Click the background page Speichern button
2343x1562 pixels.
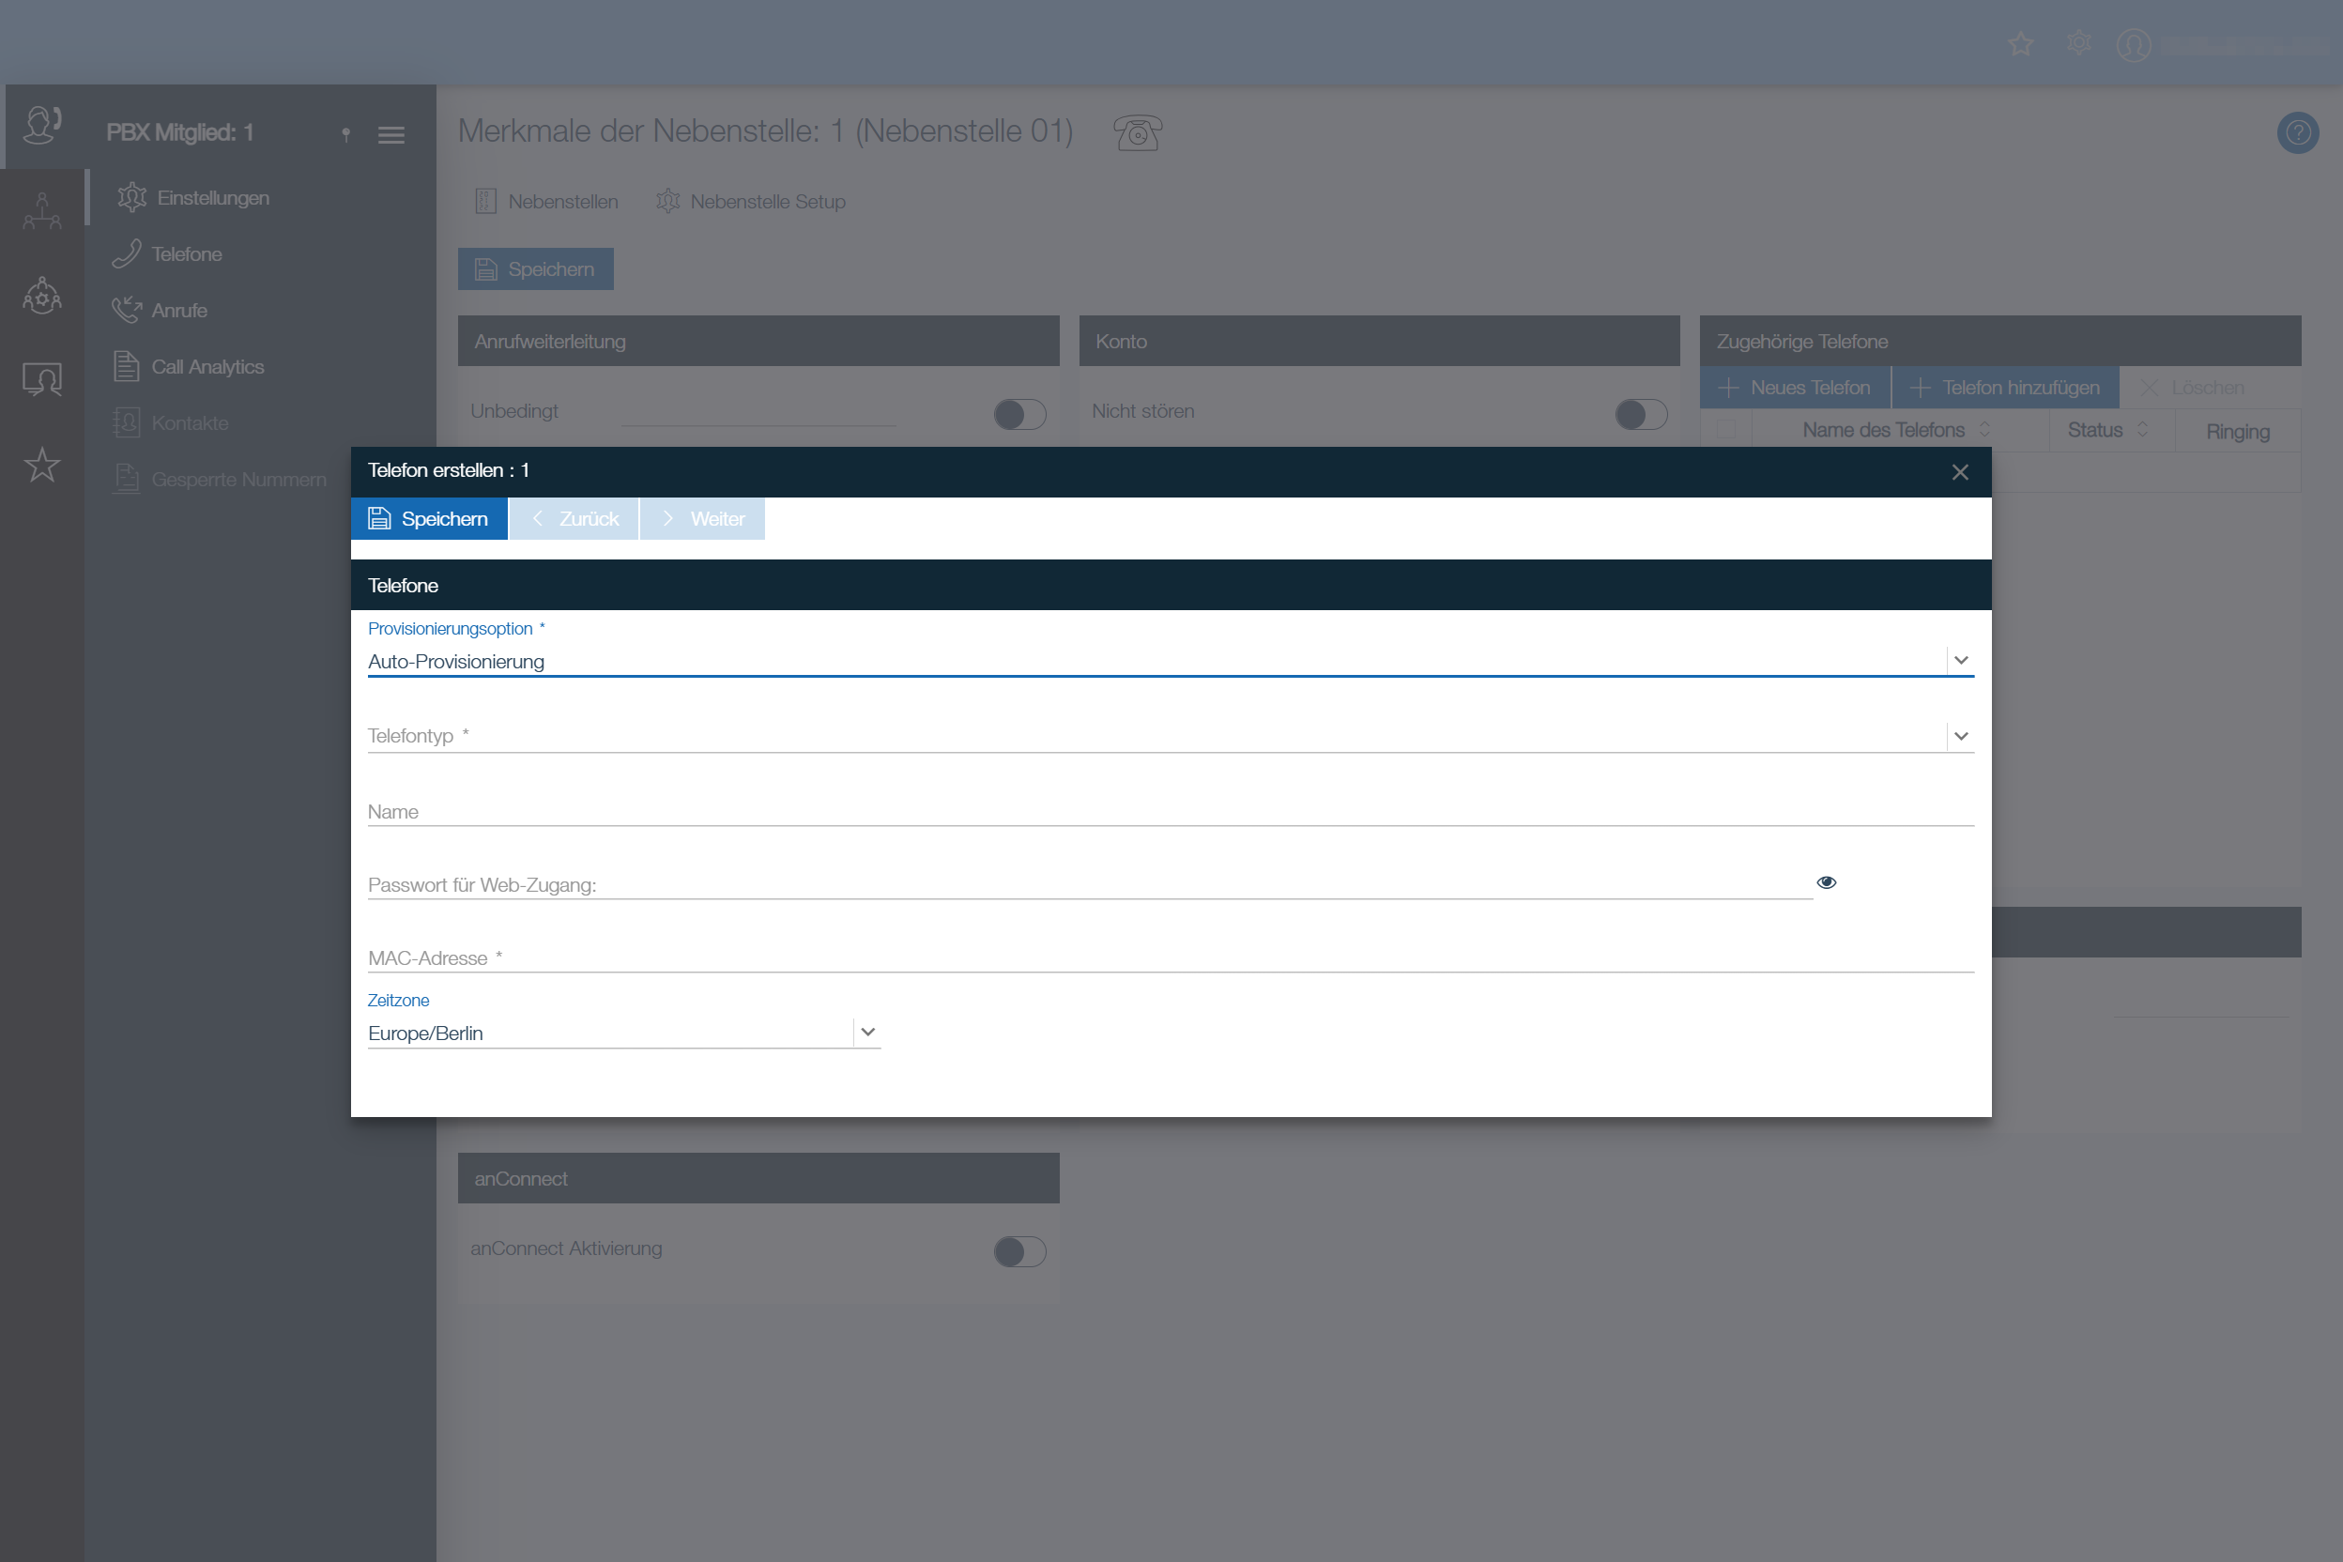536,269
